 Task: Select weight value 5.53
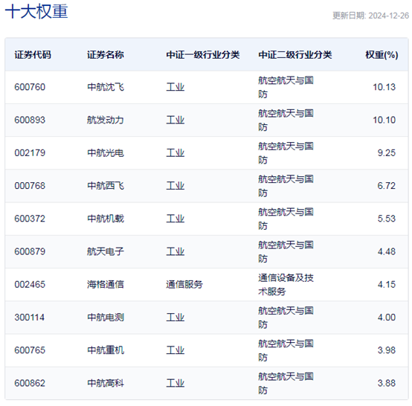pos(387,219)
